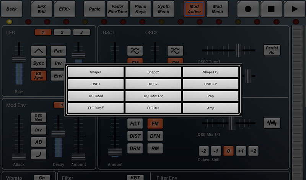Select the noise waveform icon
306x180 pixels.
(272, 123)
